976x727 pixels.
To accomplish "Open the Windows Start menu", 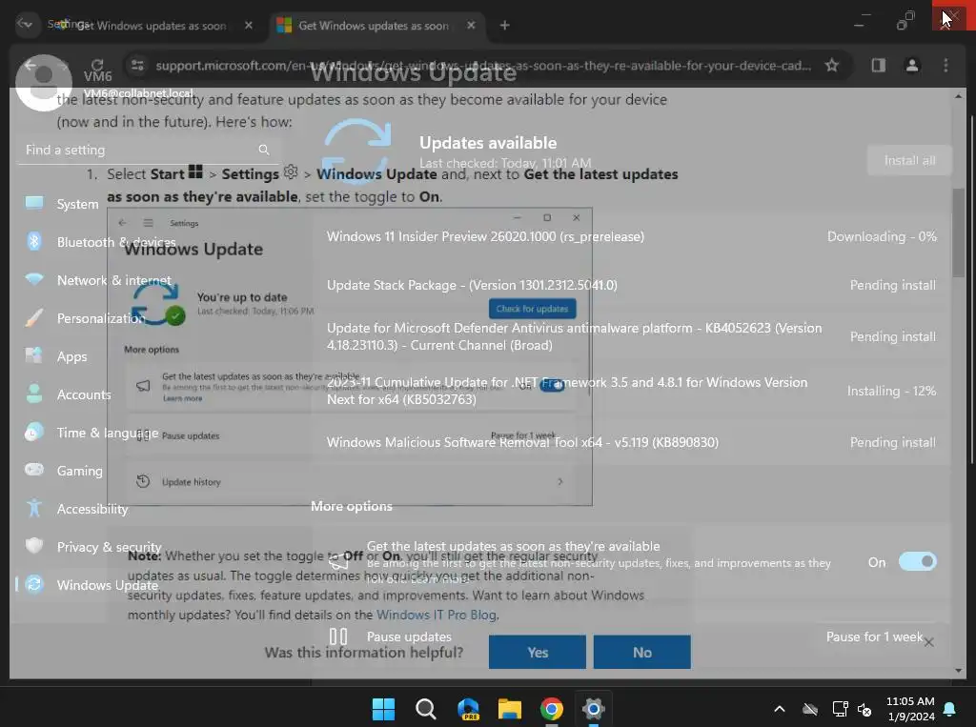I will pyautogui.click(x=383, y=708).
